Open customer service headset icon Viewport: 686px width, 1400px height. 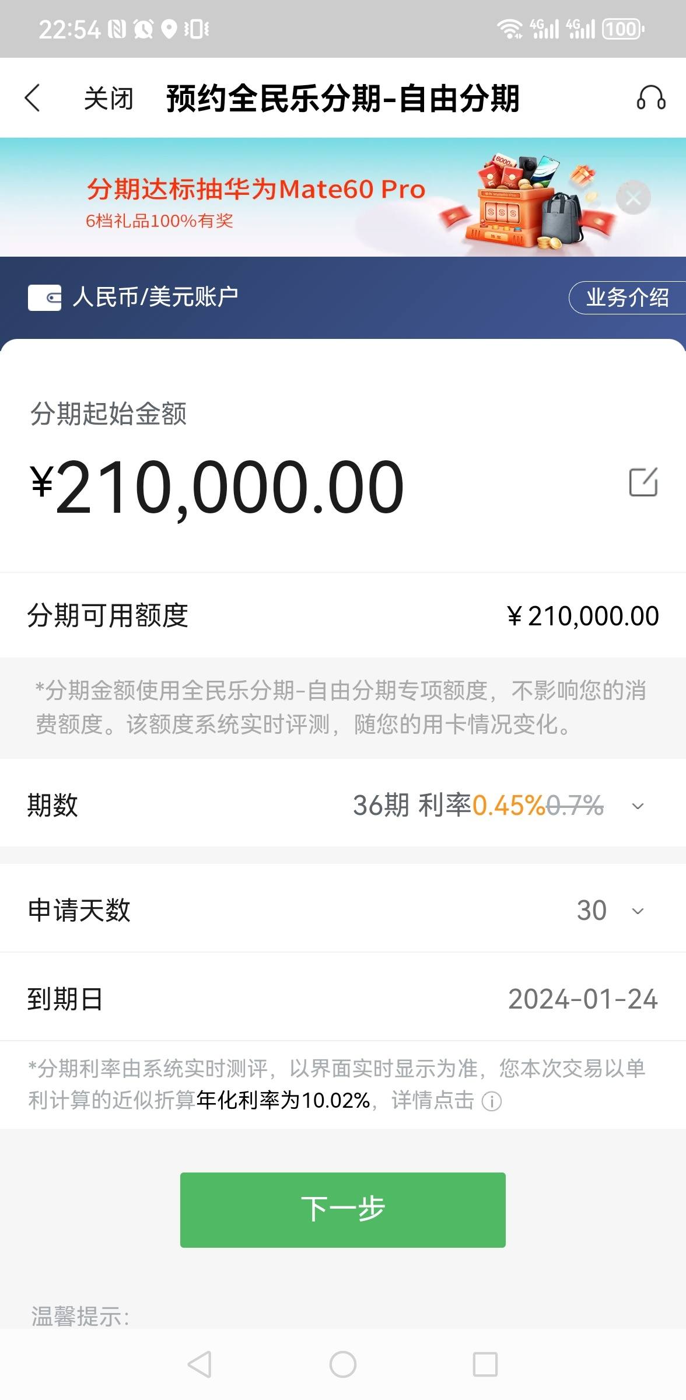point(650,97)
